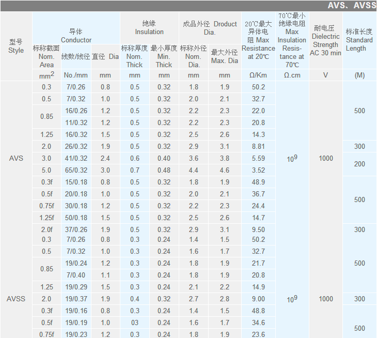Select the '最小厚度 Min. Thick' subheader
The width and height of the screenshot is (377, 338).
click(164, 56)
